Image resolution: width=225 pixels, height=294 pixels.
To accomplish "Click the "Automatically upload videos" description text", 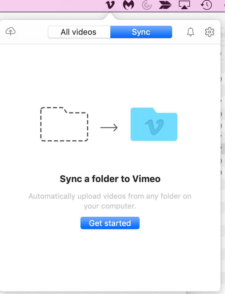I will tap(110, 201).
